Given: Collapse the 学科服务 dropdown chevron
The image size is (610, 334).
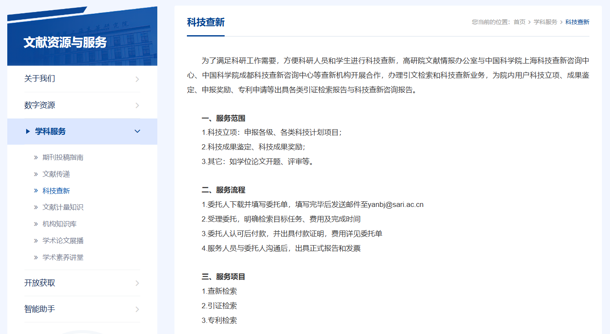Looking at the screenshot, I should 137,131.
